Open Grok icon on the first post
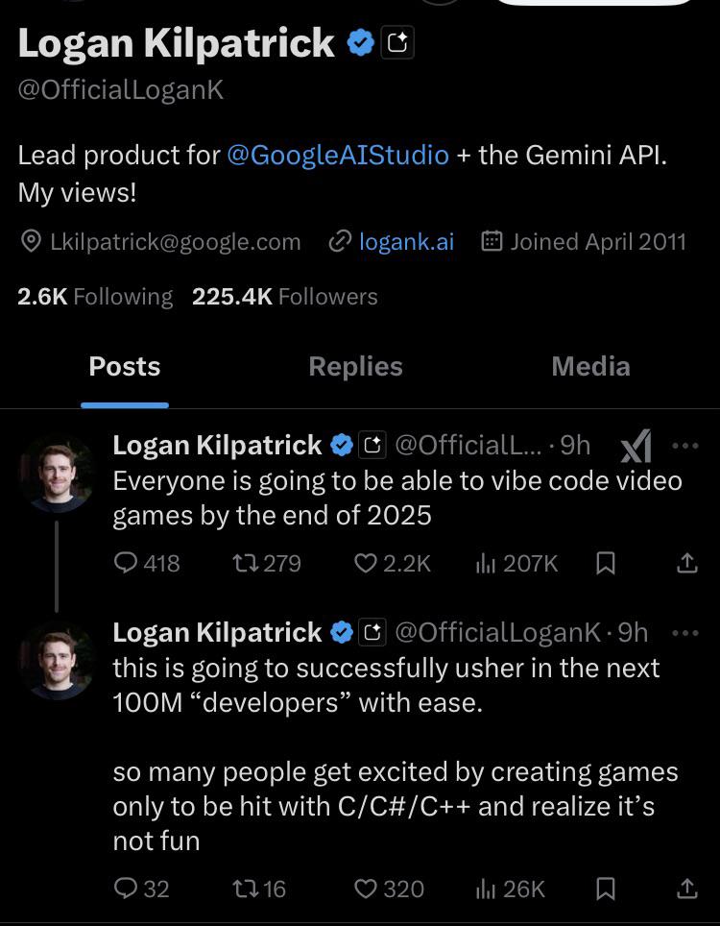This screenshot has height=926, width=720. pos(636,446)
